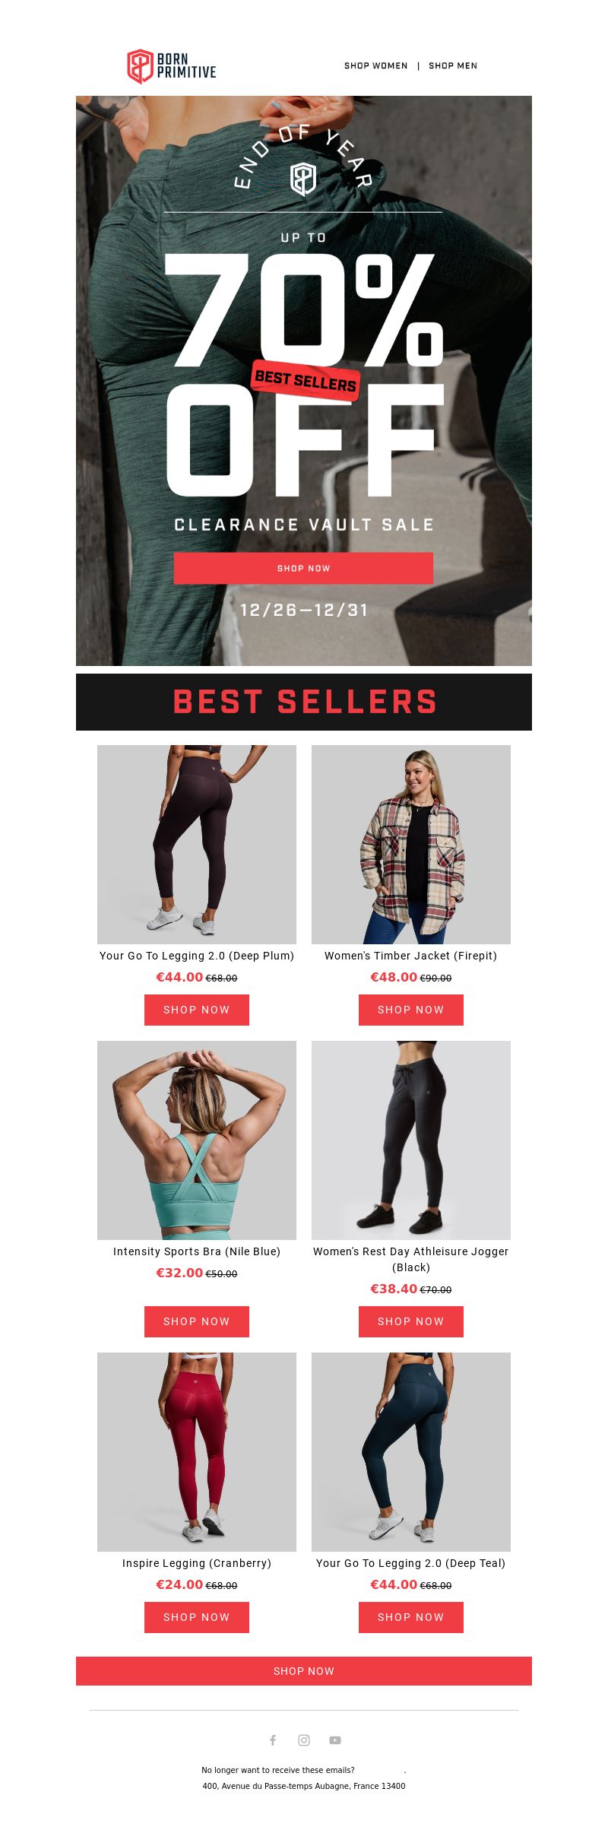Click the full-width Shop Now bar
The width and height of the screenshot is (608, 1830).
click(x=304, y=1671)
